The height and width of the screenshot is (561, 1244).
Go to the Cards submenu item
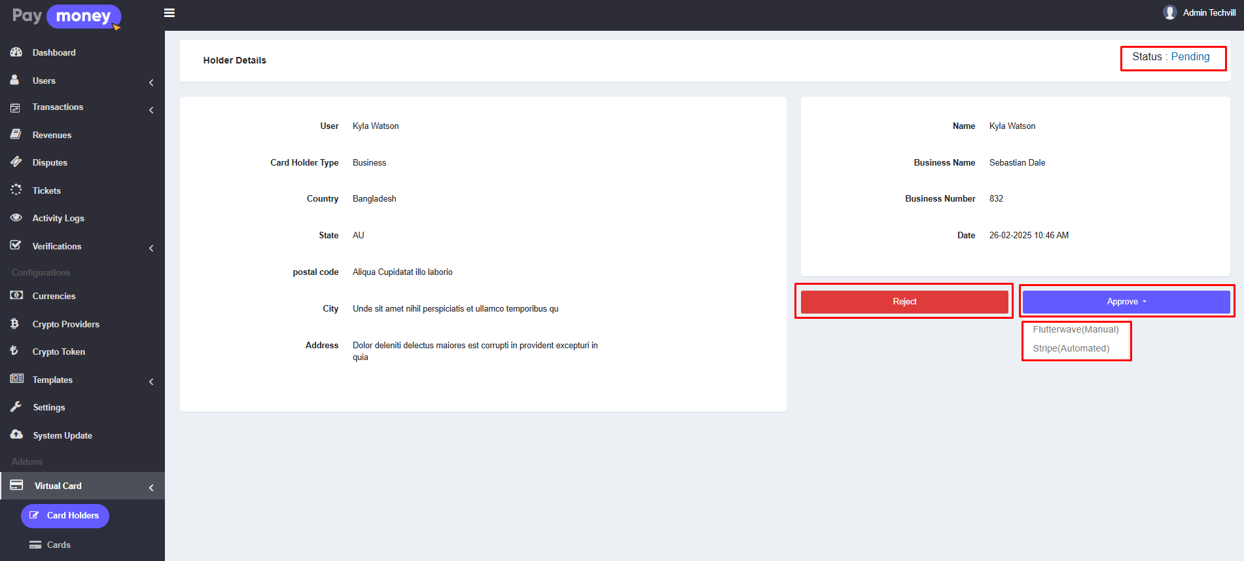[58, 545]
